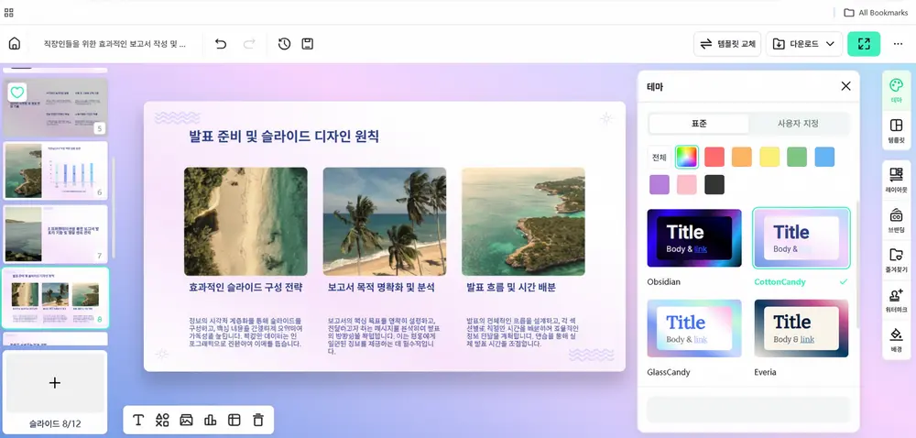Click heading 효과적인 슬라이드 구성 전략

(x=245, y=288)
